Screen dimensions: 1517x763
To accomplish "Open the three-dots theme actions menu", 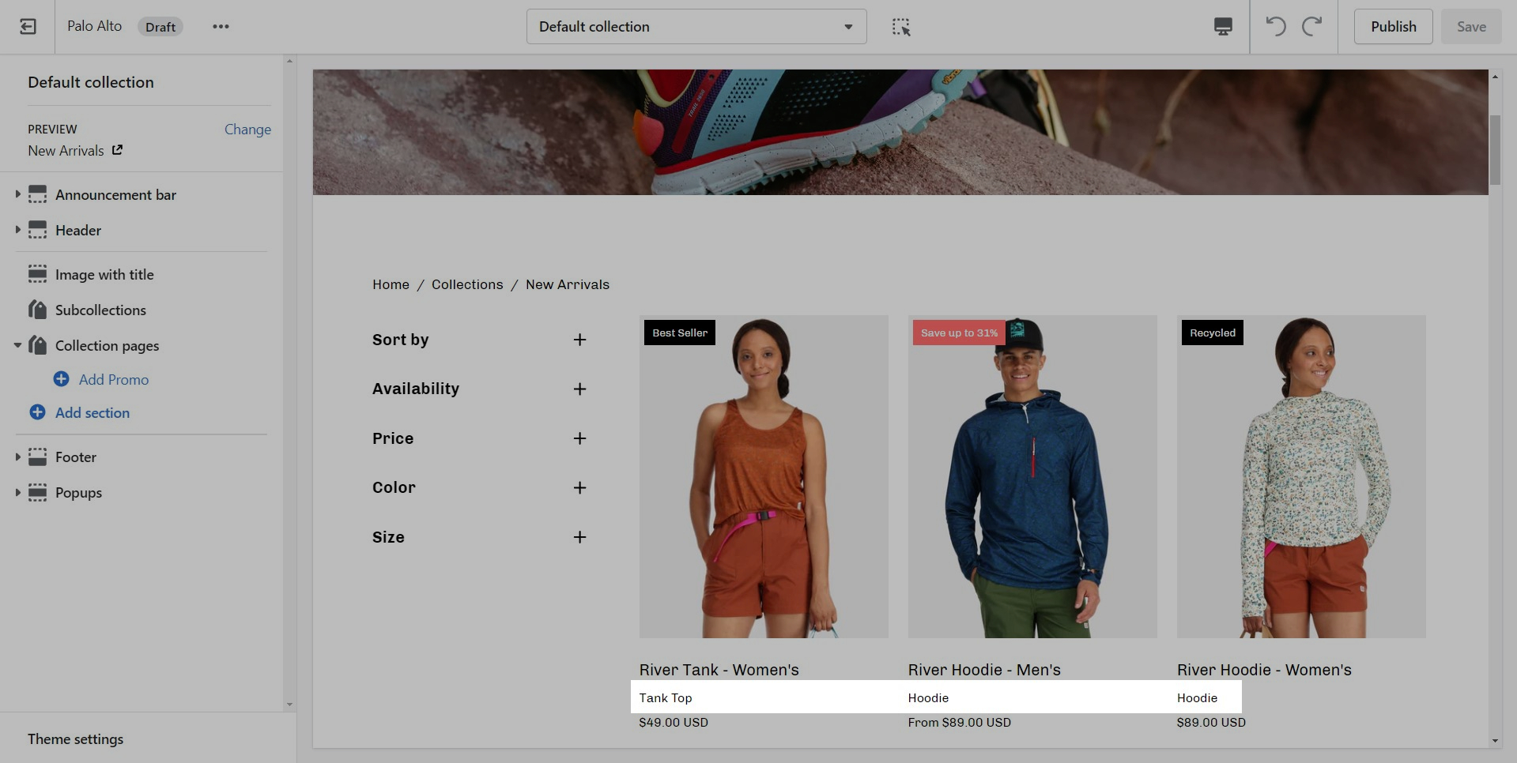I will [221, 27].
